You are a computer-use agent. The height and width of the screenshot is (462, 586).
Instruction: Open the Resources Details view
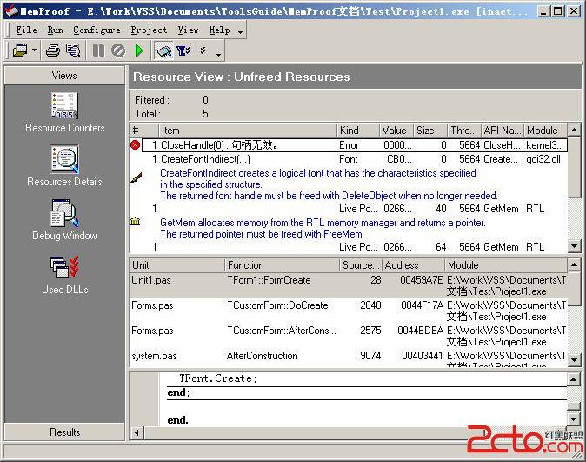pyautogui.click(x=64, y=165)
